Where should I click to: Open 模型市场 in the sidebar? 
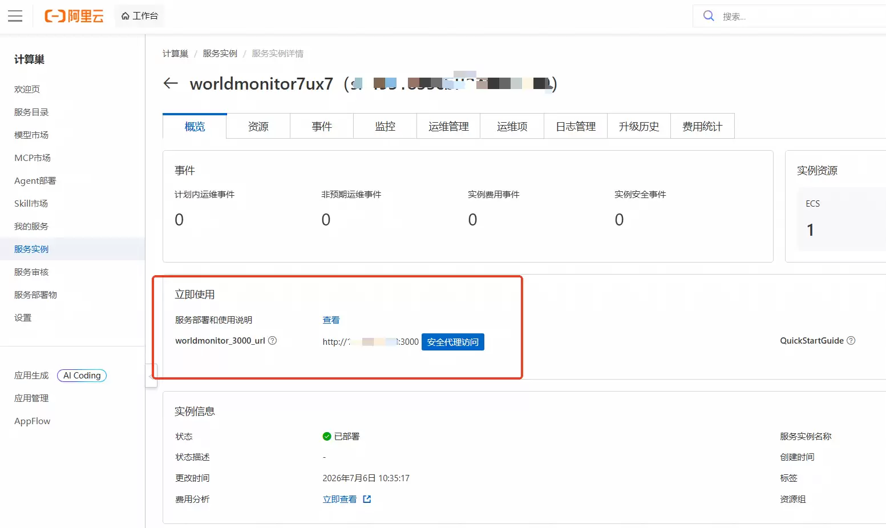coord(72,135)
